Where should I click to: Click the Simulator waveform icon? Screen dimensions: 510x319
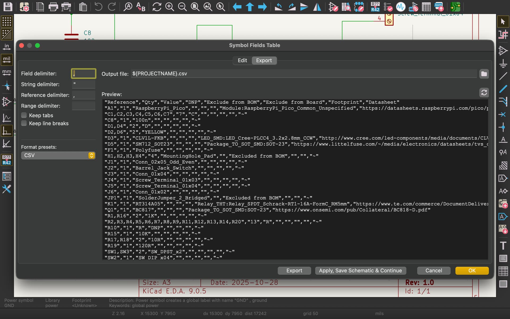coord(400,7)
